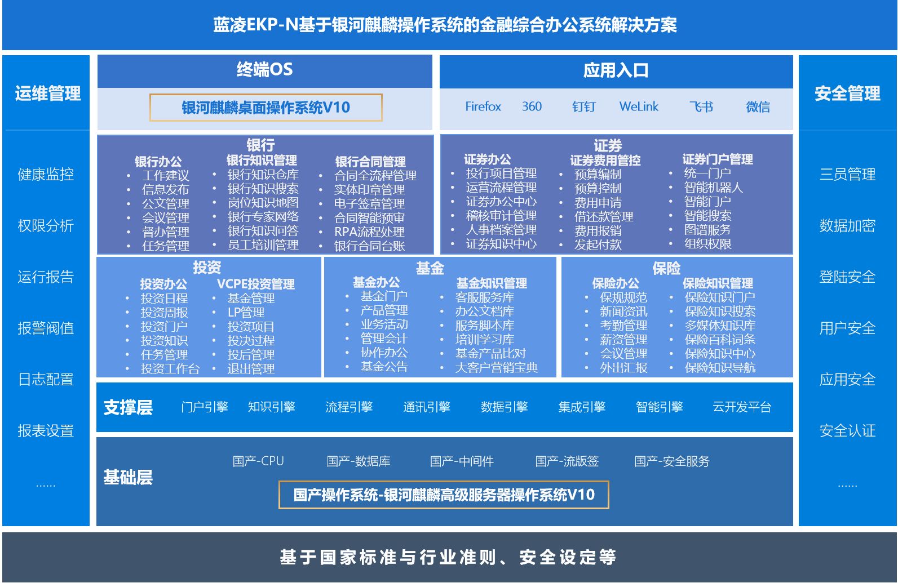Select 门户引擎 in the 支撑层 row

tap(204, 407)
